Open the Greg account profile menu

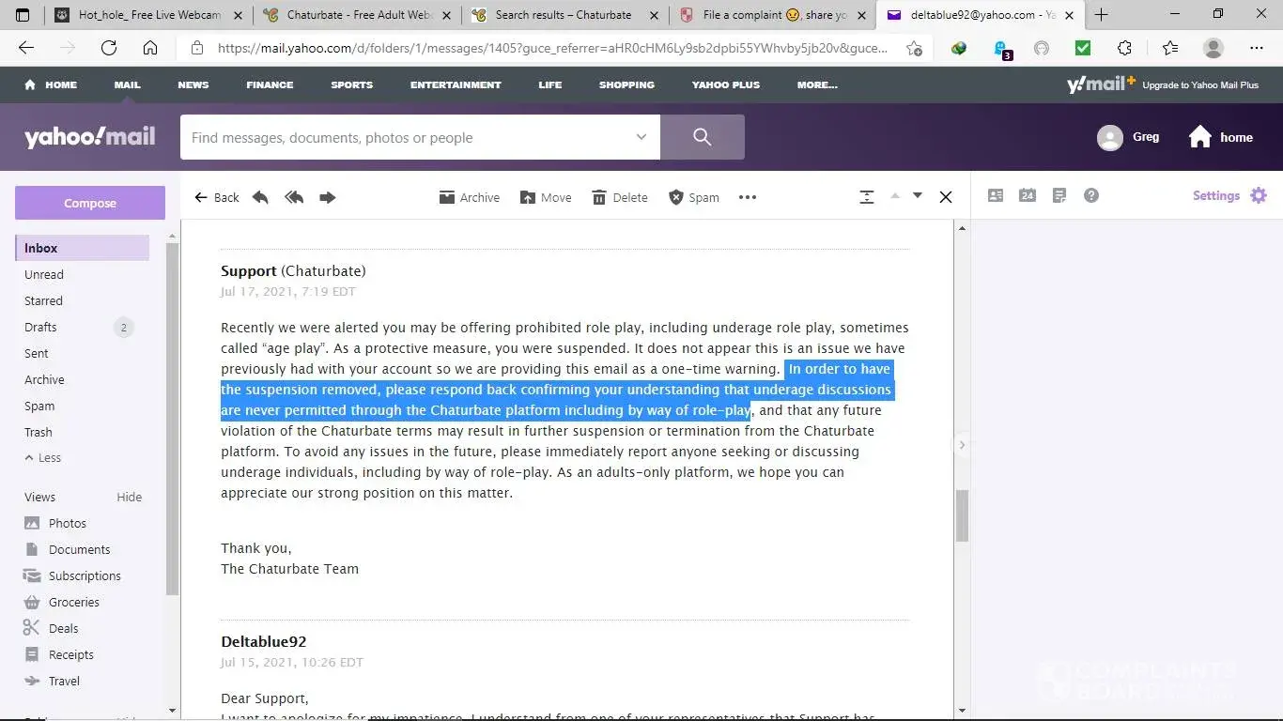1128,137
